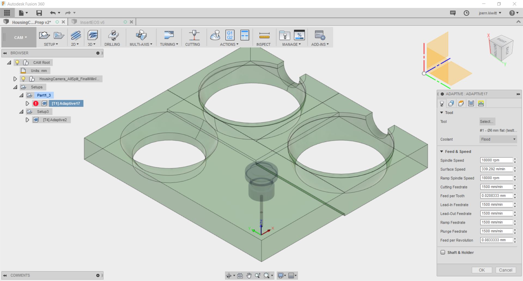Click the Turning tool icon
The height and width of the screenshot is (281, 523).
(169, 35)
